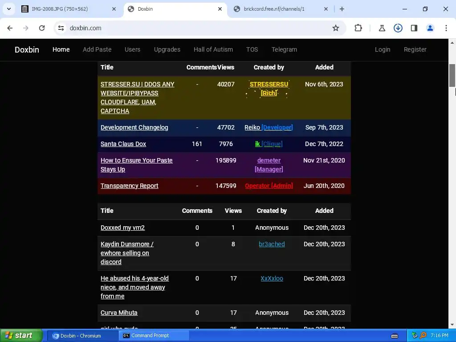The width and height of the screenshot is (456, 342).
Task: View site information icon in address bar
Action: click(61, 28)
